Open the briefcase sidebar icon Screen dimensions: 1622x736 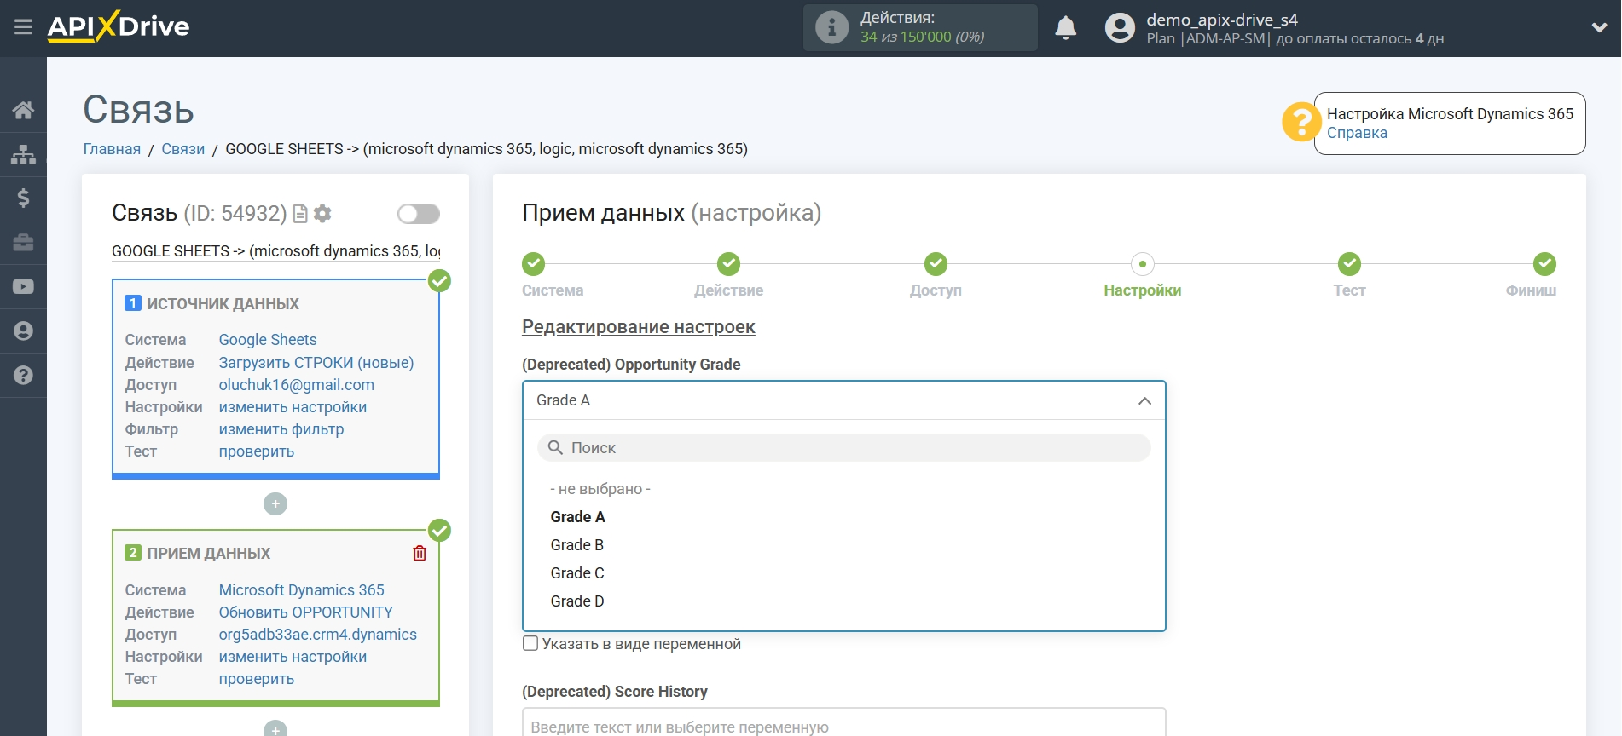23,243
